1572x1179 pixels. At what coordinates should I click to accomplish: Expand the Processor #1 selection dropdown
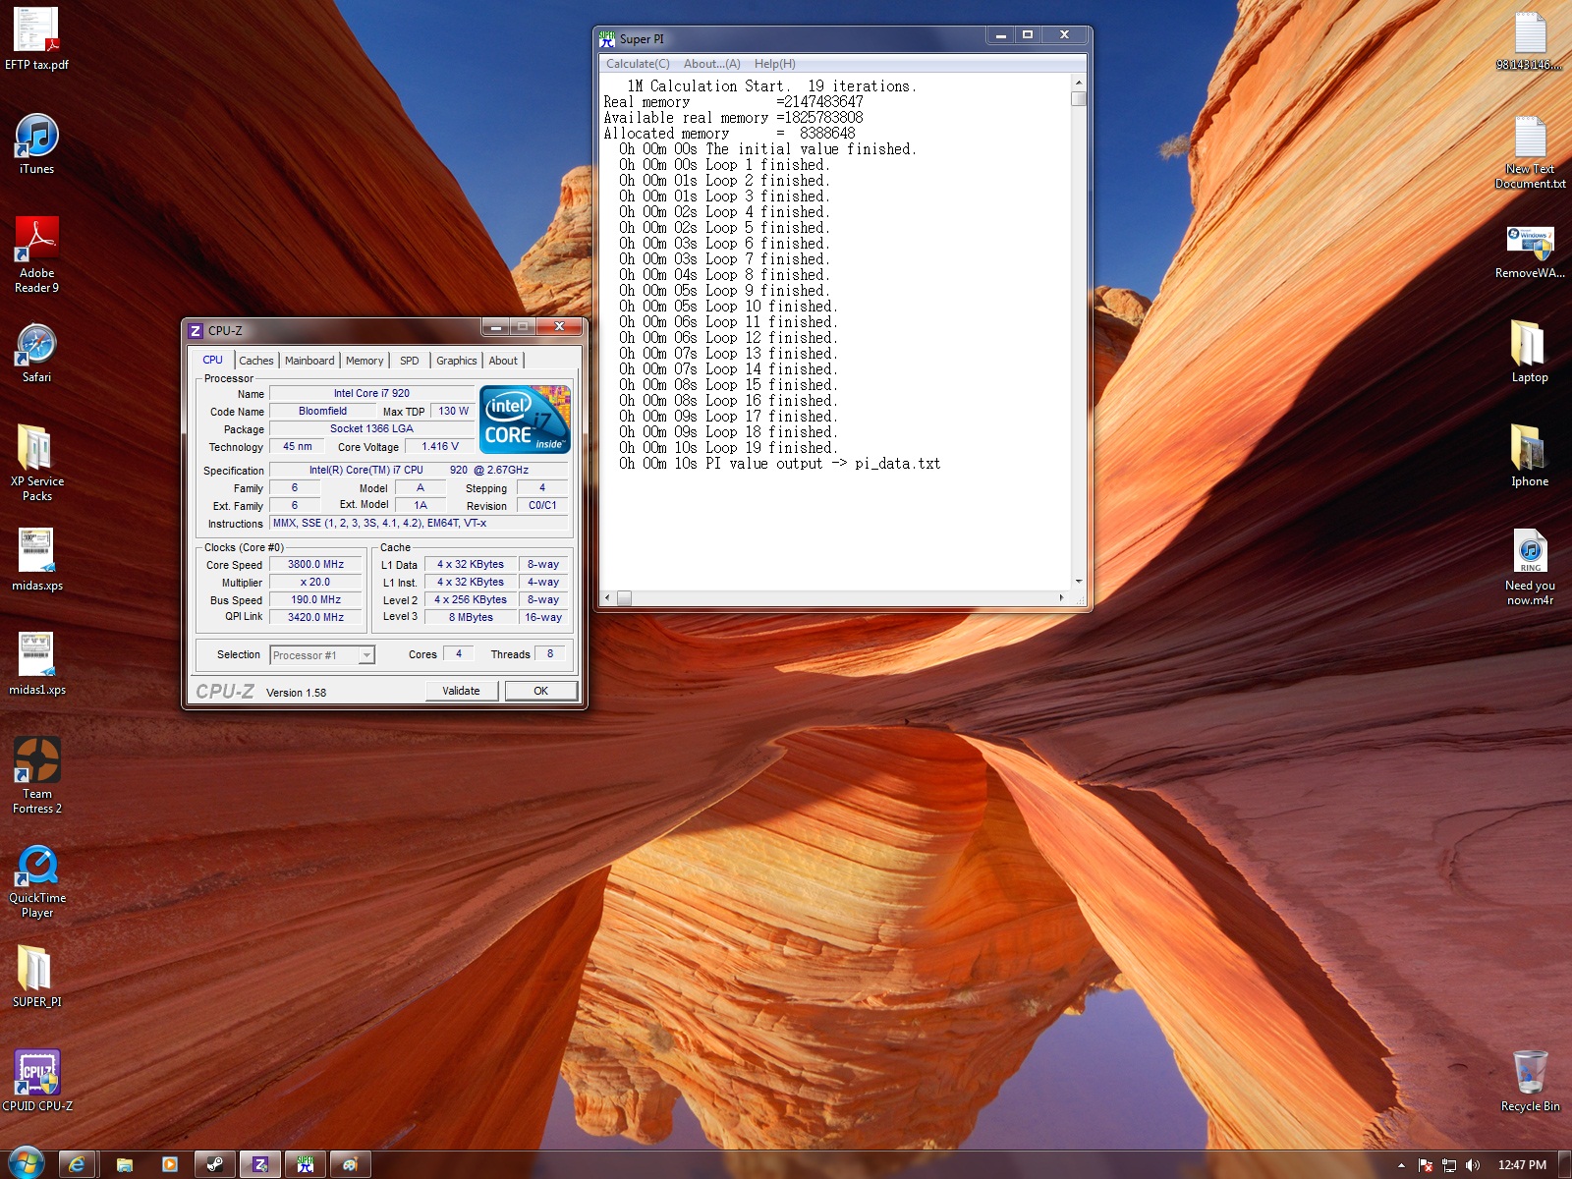point(366,655)
